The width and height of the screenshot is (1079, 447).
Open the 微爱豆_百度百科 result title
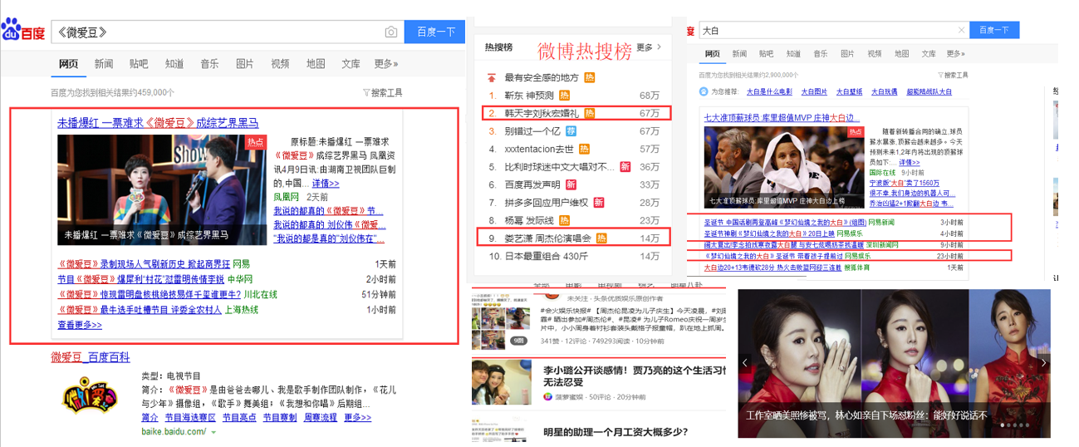[x=91, y=357]
